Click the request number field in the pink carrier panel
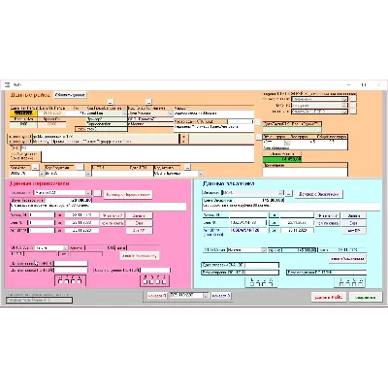The width and height of the screenshot is (388, 388). click(x=42, y=215)
